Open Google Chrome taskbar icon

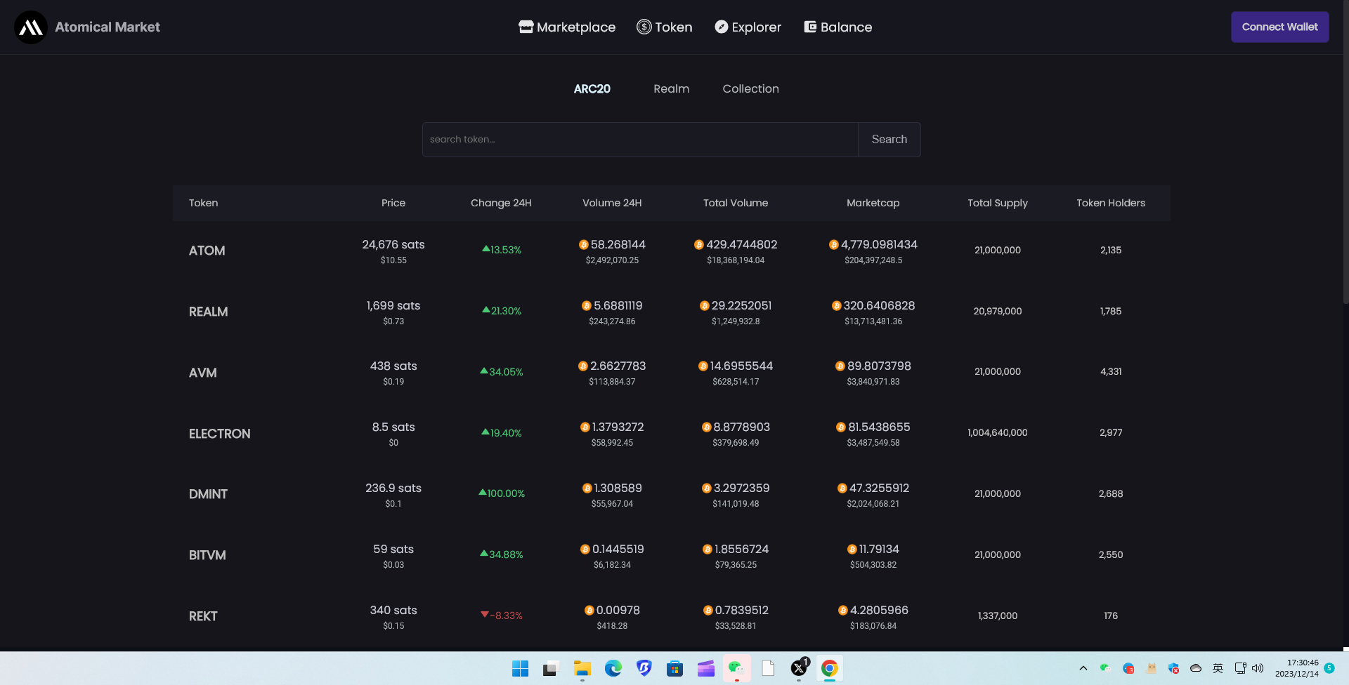coord(830,669)
